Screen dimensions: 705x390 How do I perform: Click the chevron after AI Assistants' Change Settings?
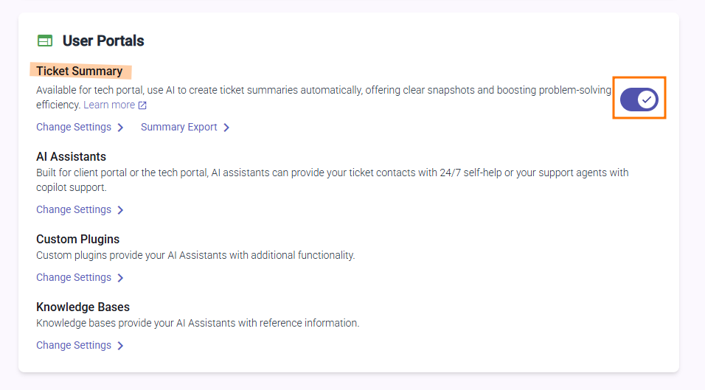(120, 210)
